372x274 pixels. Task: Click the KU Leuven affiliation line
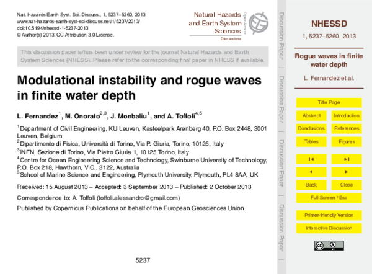click(142, 132)
